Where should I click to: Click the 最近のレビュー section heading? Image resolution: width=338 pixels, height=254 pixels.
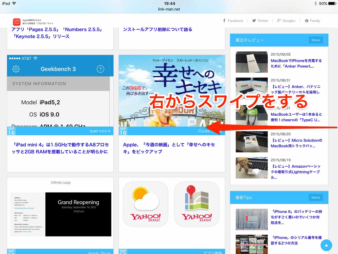(x=250, y=40)
